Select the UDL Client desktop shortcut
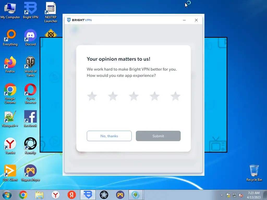The height and width of the screenshot is (200, 267). click(10, 173)
